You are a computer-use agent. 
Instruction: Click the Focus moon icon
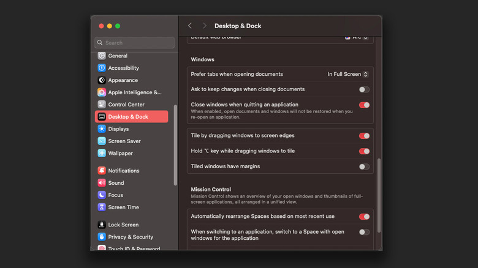102,195
